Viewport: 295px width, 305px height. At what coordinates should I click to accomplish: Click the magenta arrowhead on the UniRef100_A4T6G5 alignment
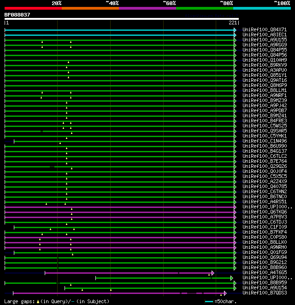(x=213, y=273)
